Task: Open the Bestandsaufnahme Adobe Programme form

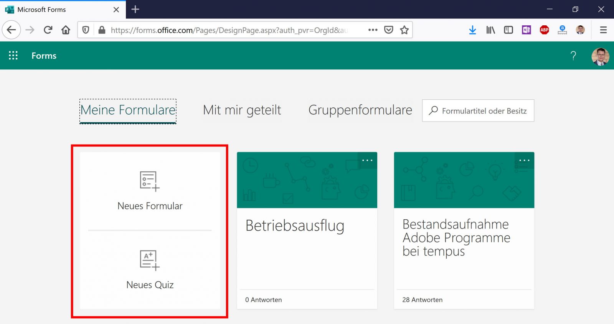Action: 464,230
